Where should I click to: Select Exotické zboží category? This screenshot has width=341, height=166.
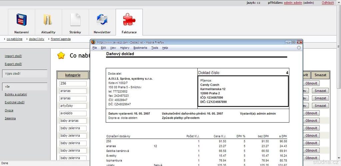click(x=14, y=102)
